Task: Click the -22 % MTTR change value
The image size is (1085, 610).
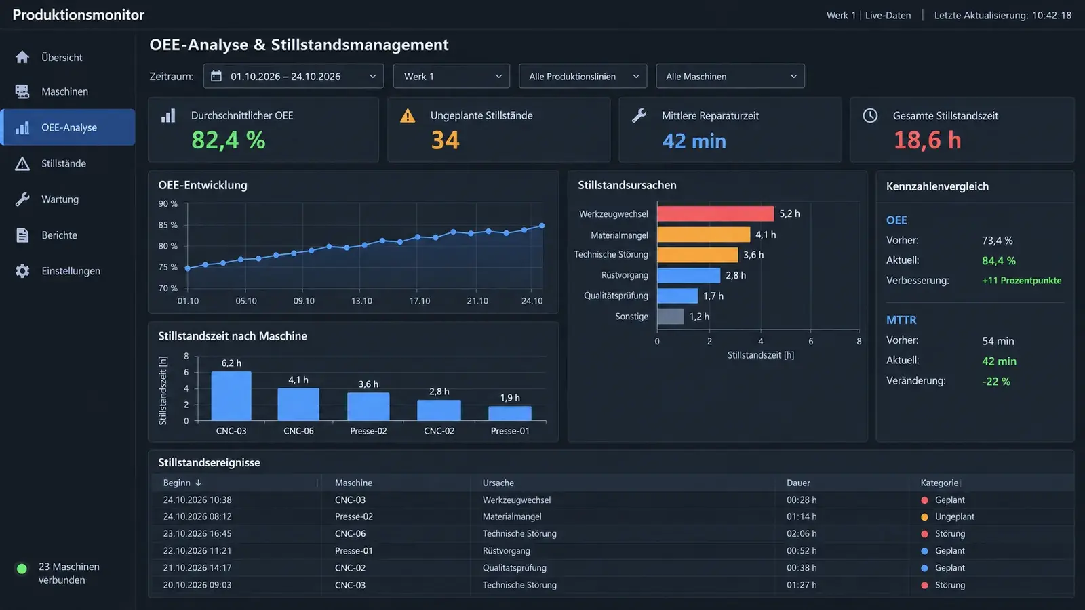Action: pos(996,381)
